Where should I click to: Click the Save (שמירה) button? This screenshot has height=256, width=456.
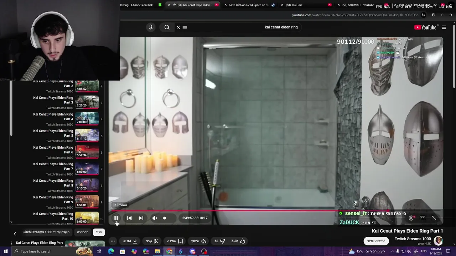[175, 241]
